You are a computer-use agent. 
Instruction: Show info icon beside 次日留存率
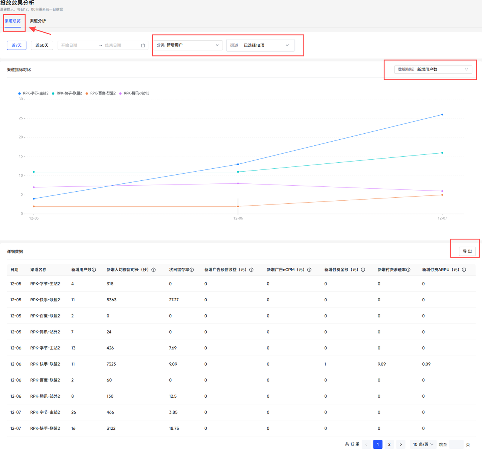click(192, 270)
